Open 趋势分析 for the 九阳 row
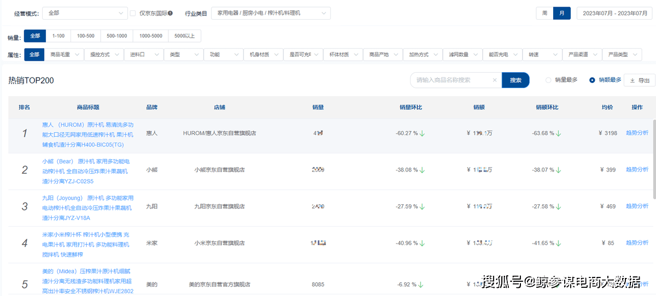Viewport: 656px width, 296px height. tap(637, 206)
